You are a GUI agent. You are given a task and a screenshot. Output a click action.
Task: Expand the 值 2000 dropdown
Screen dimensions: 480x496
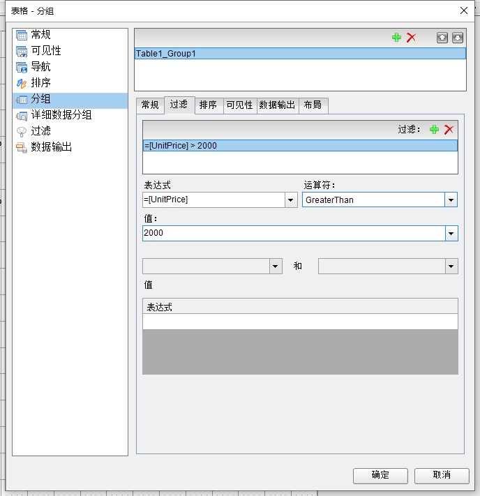coord(451,234)
